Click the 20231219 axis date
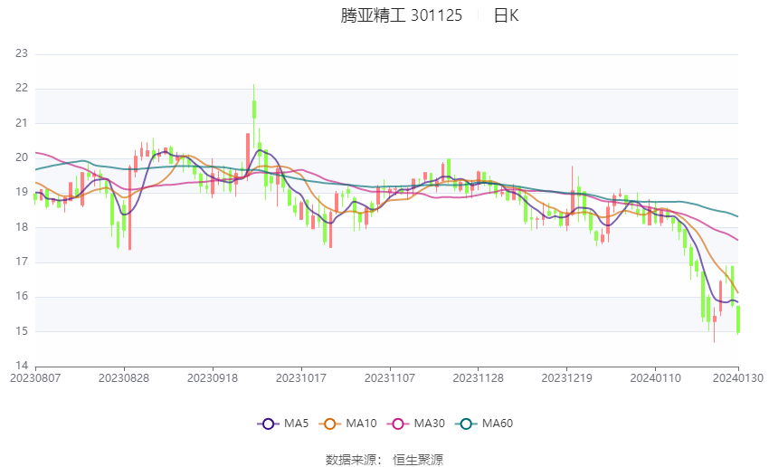The height and width of the screenshot is (467, 769). [x=565, y=376]
